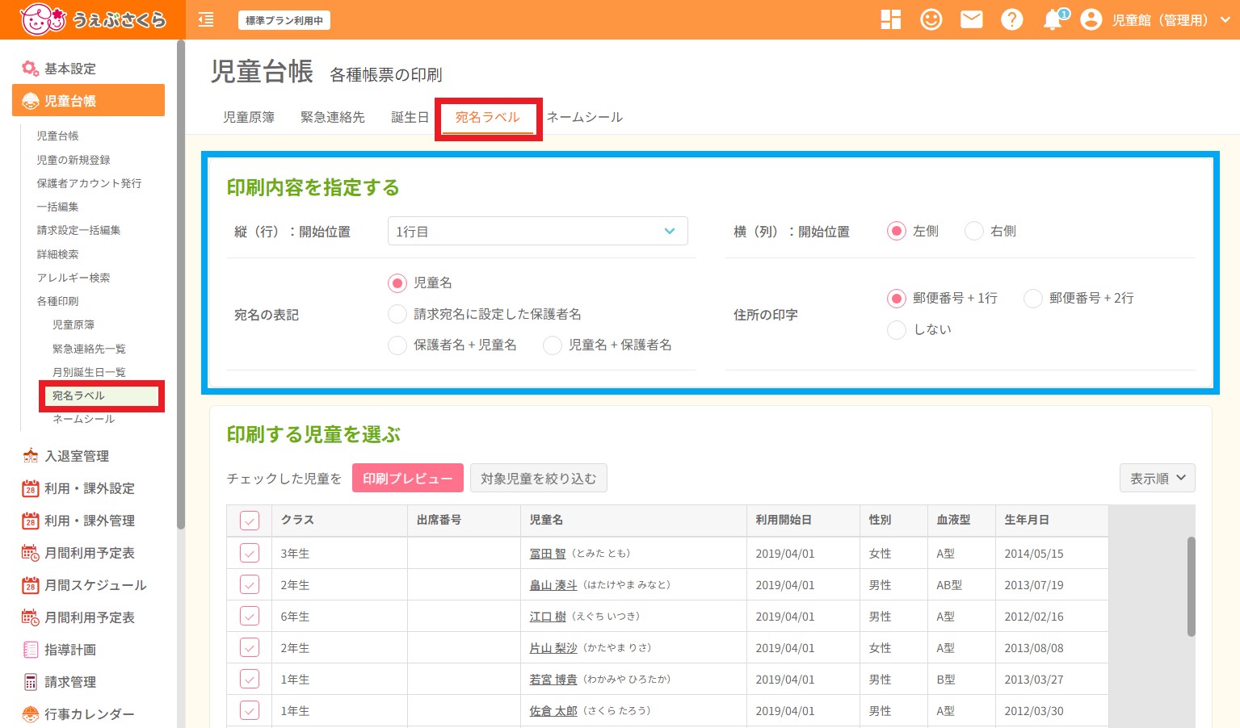
Task: Open help question mark icon
Action: [1012, 19]
